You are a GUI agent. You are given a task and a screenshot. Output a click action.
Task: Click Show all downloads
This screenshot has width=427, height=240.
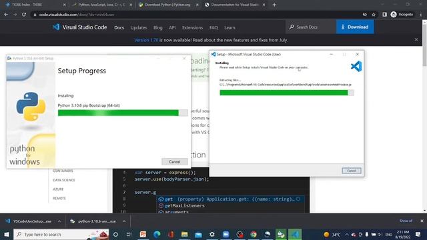[406, 221]
